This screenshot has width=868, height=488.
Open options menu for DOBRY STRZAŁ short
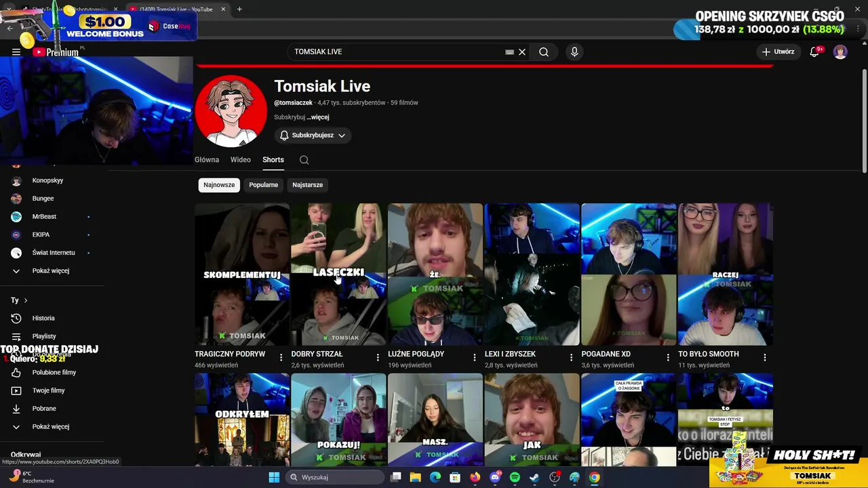378,357
